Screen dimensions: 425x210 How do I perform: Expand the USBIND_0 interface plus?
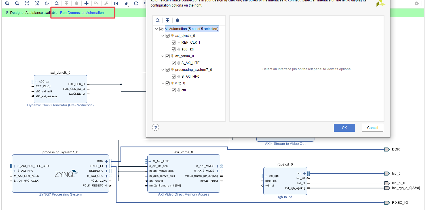click(107, 171)
